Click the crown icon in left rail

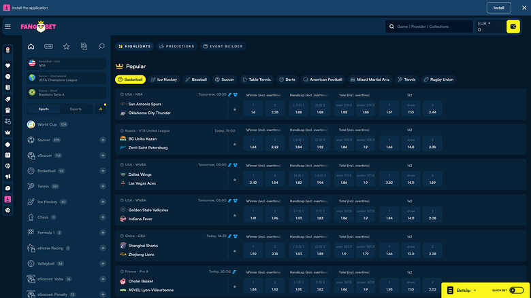[7, 132]
